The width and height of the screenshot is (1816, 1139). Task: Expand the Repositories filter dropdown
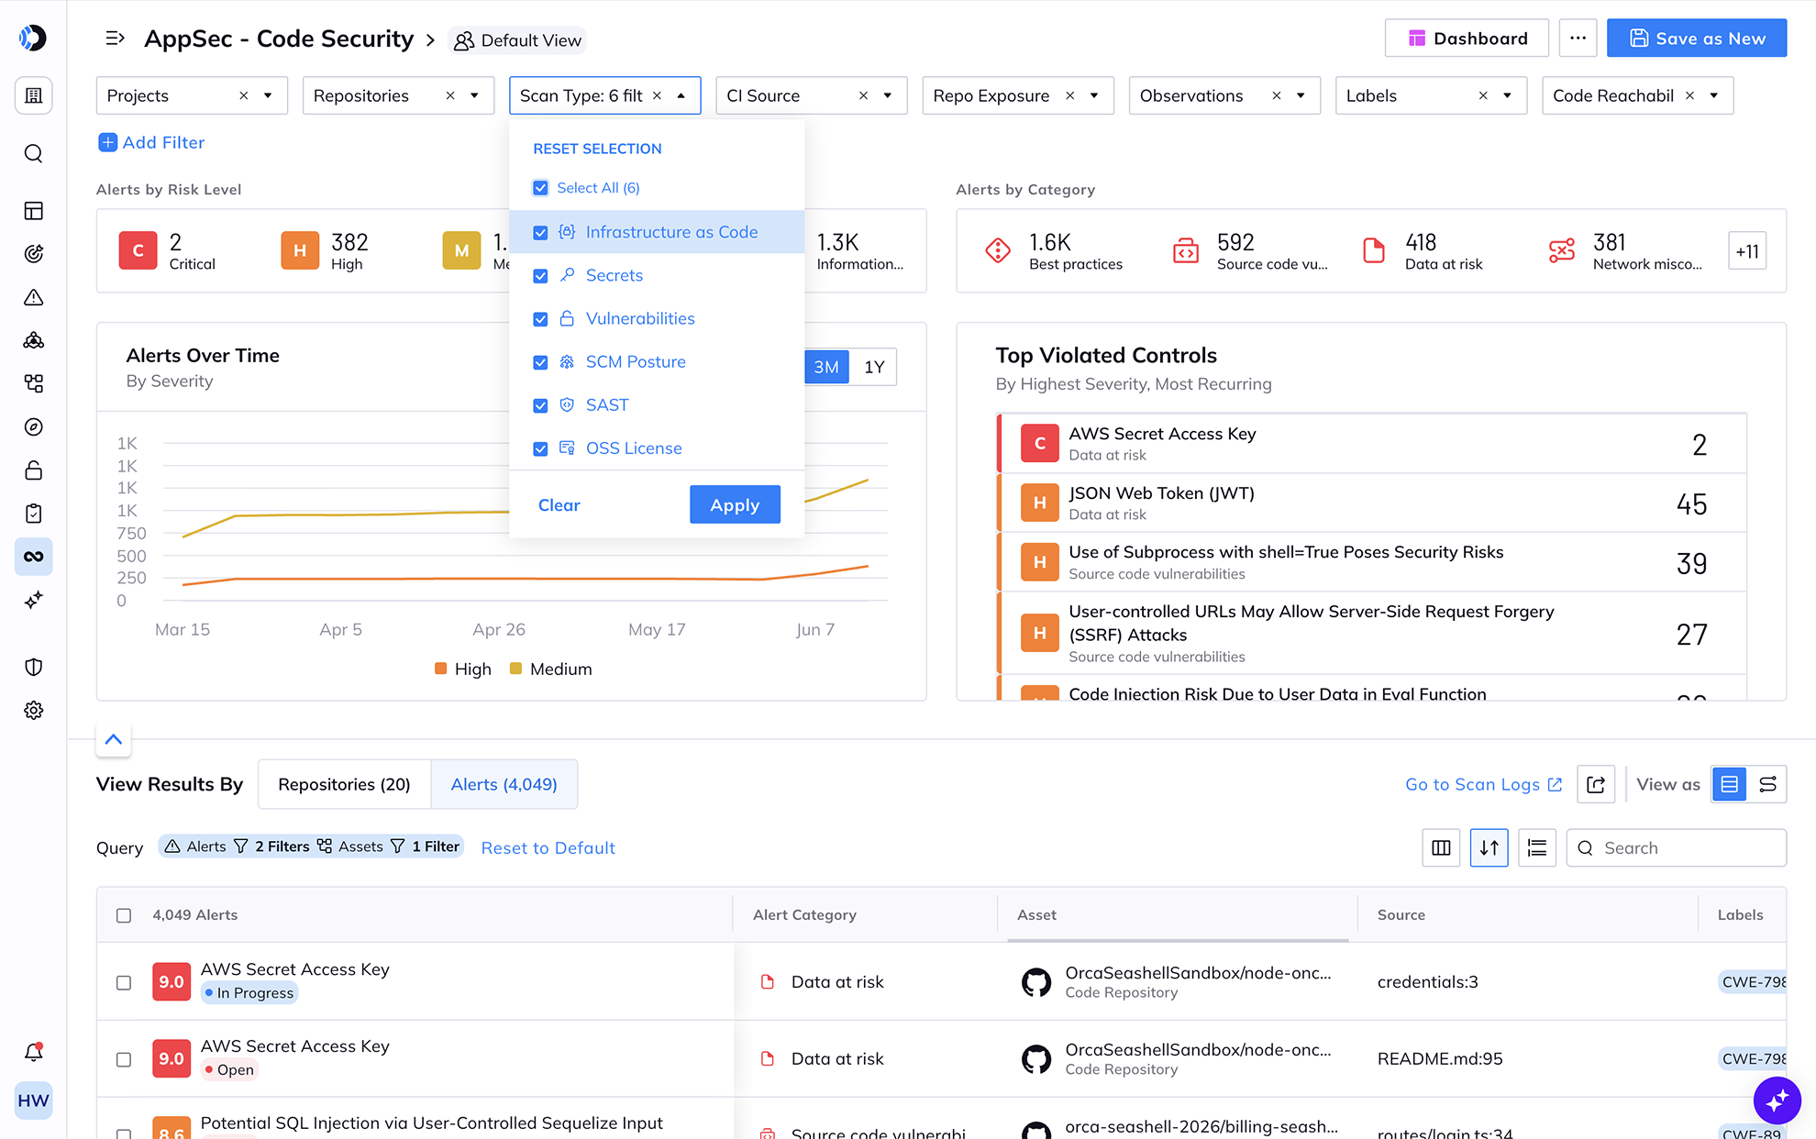pos(474,95)
